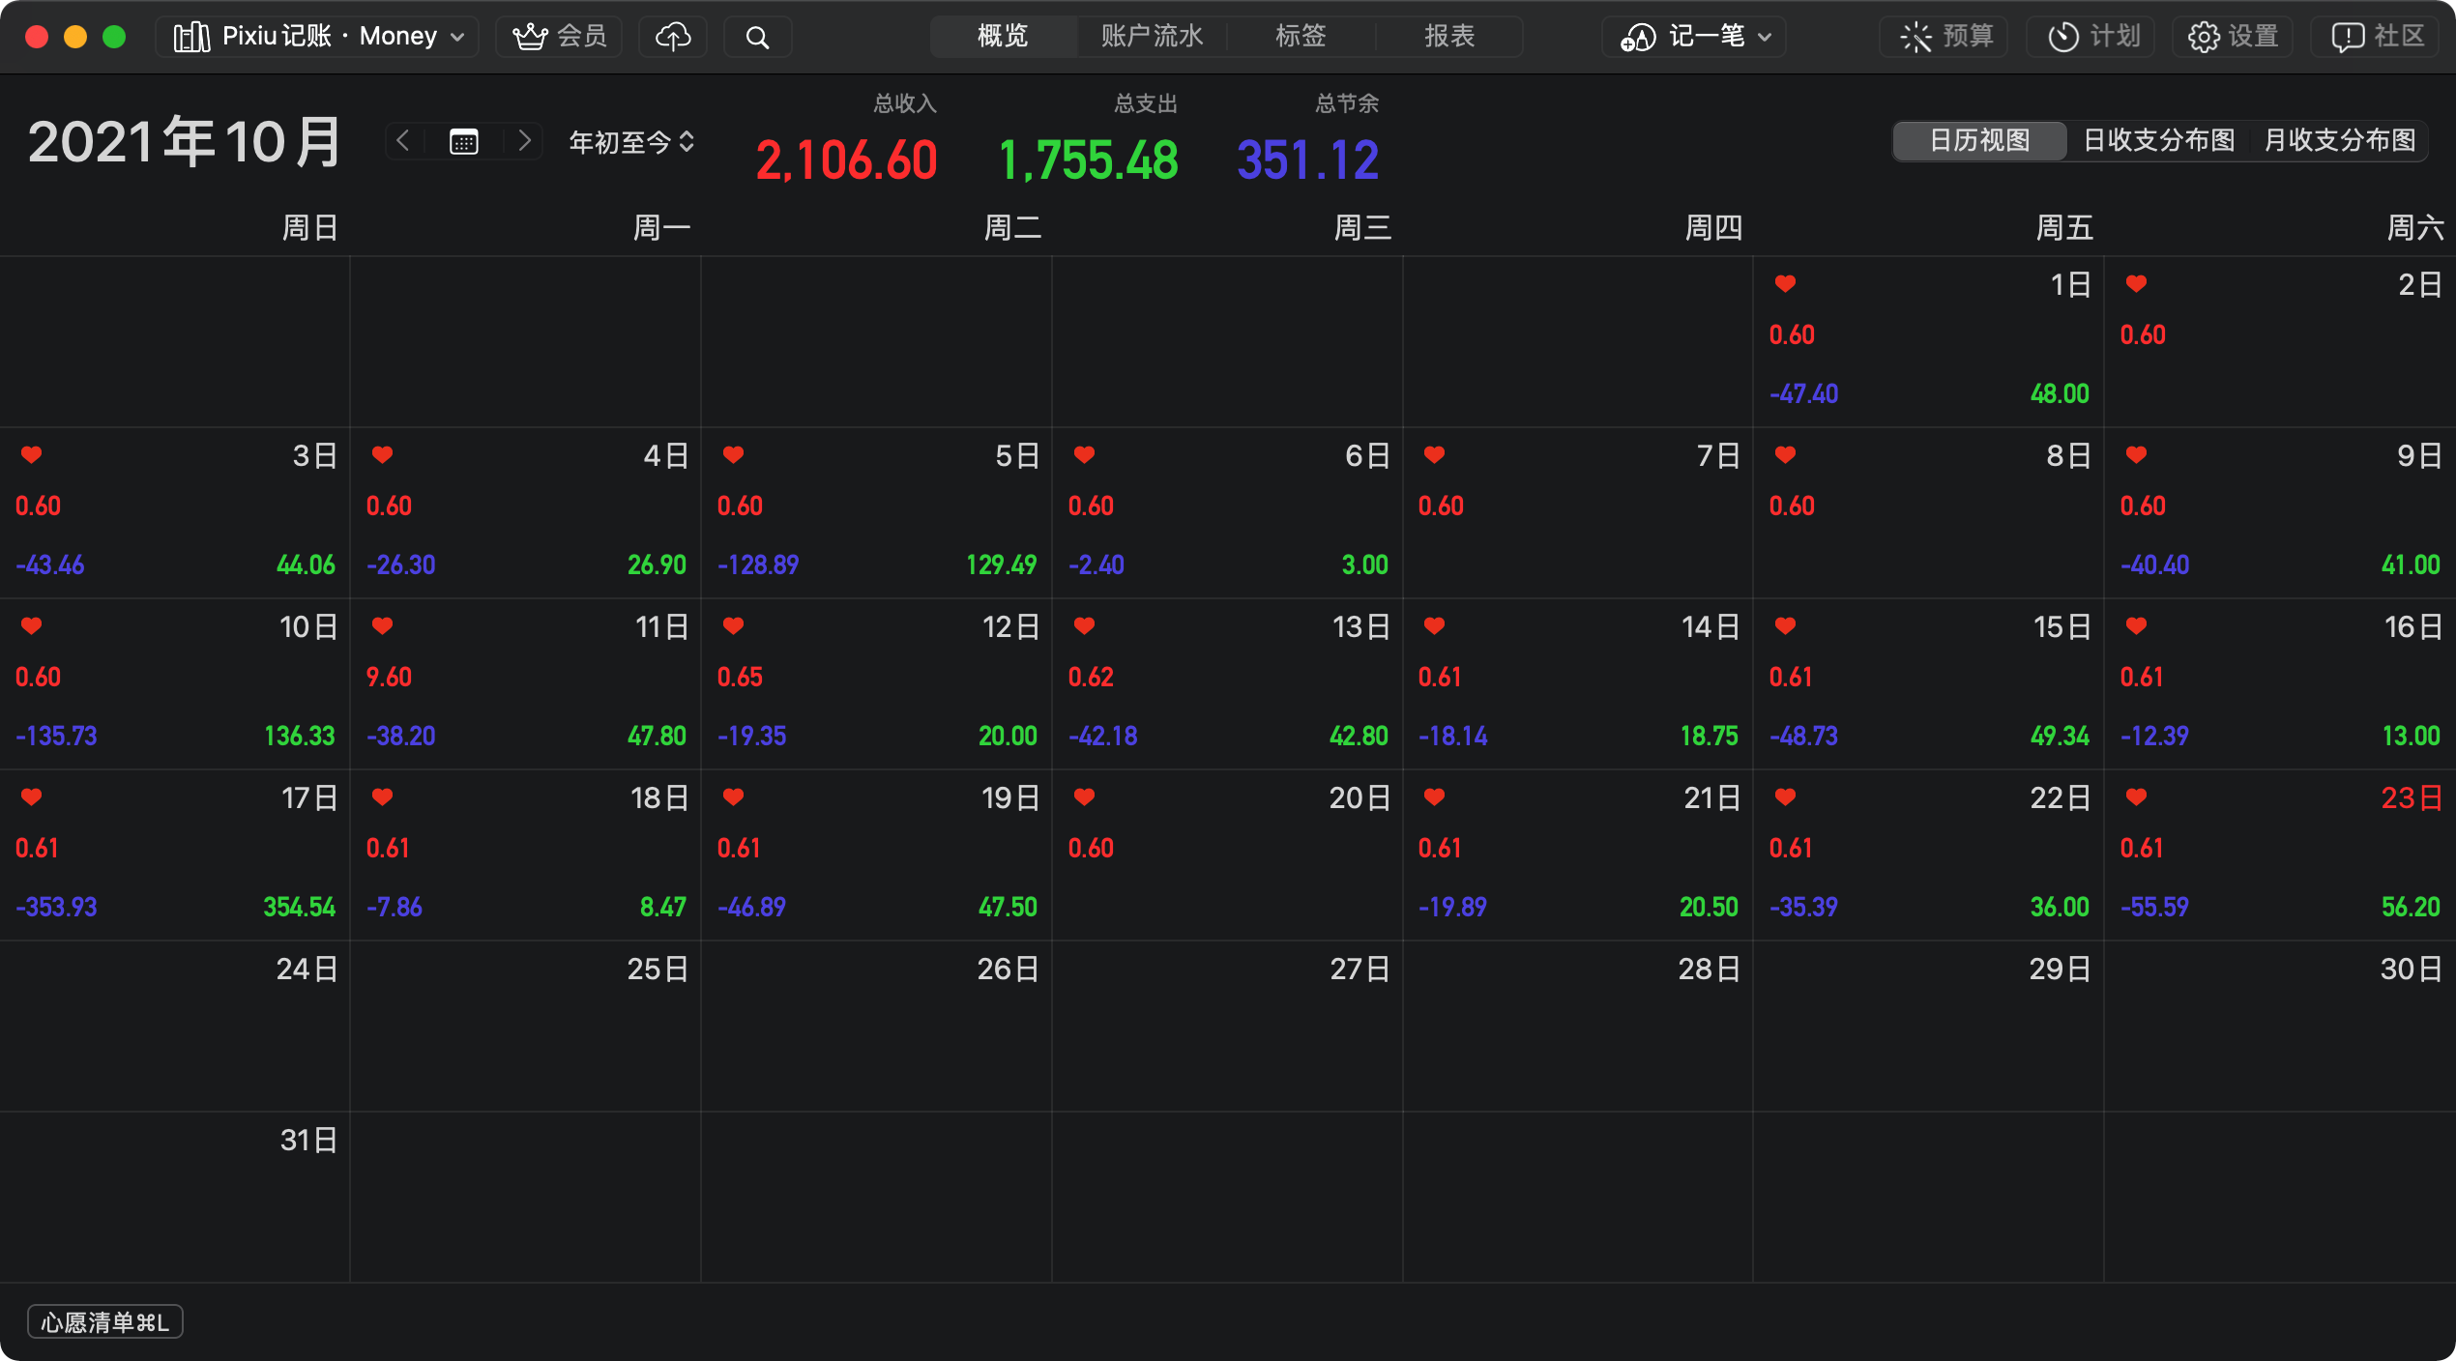Click the heart icon on 17日

click(31, 796)
